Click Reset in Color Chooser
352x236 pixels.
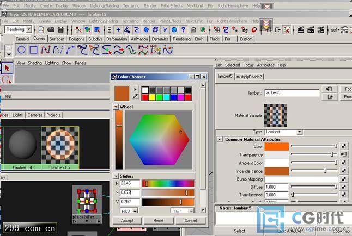tap(159, 221)
